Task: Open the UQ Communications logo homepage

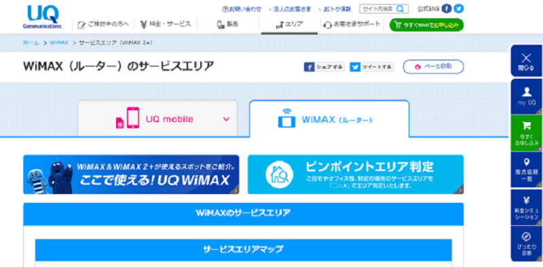Action: (x=42, y=16)
